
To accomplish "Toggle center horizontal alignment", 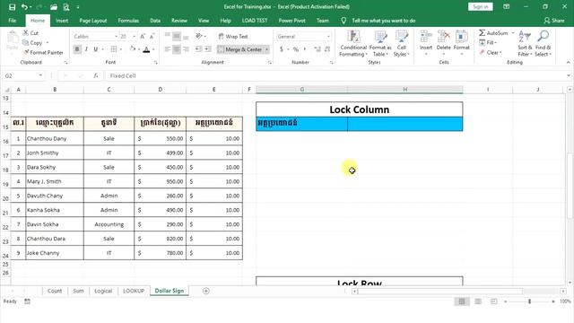I will (177, 49).
